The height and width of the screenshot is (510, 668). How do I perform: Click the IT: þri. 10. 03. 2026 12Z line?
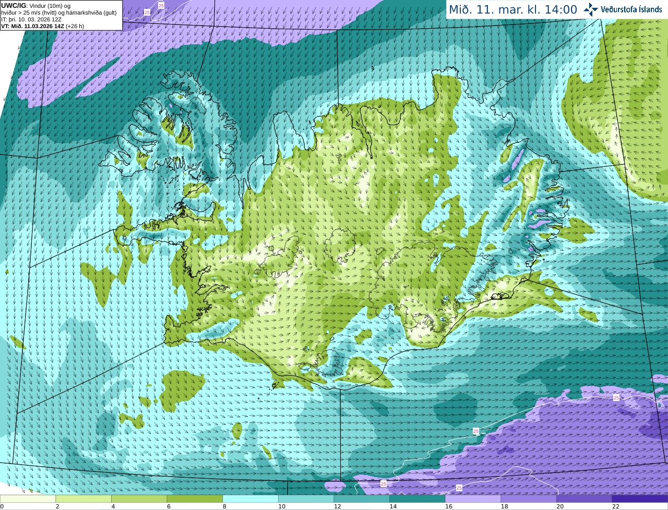point(31,19)
